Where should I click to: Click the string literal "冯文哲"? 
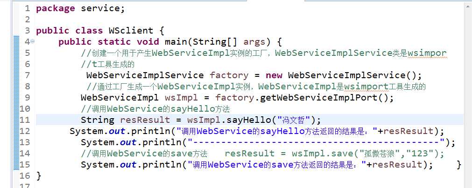[295, 121]
